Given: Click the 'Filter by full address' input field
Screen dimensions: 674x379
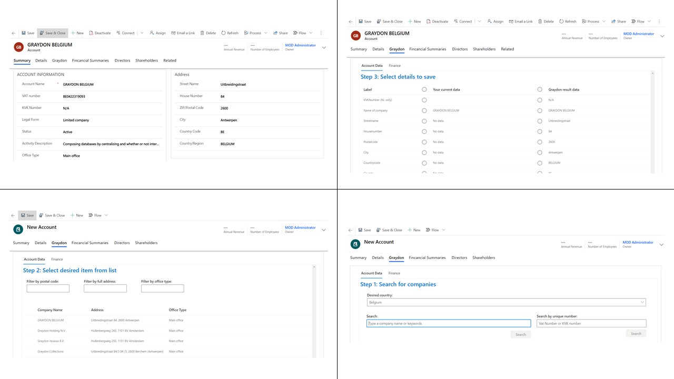Looking at the screenshot, I should 105,288.
